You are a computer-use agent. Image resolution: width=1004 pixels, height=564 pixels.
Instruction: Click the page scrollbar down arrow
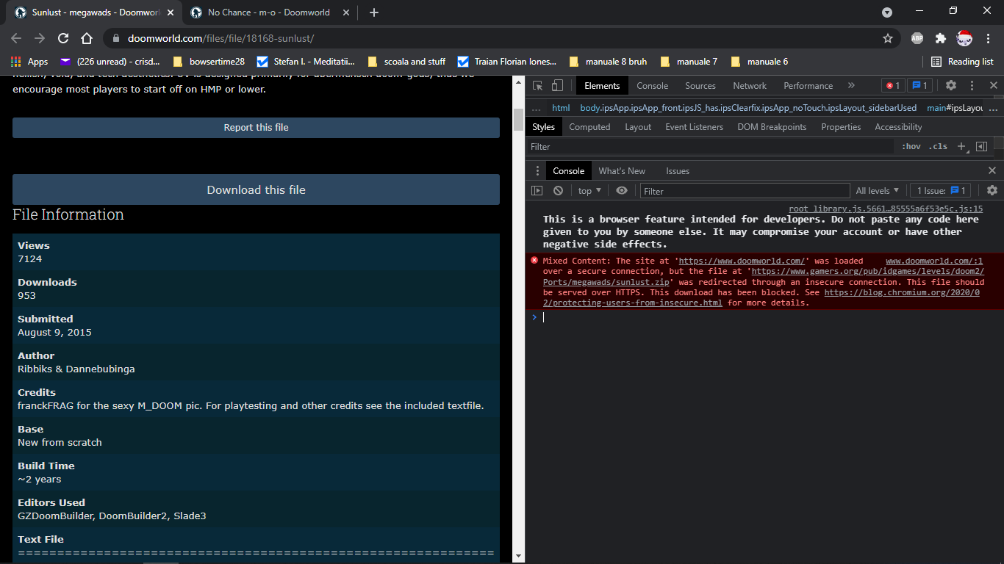pyautogui.click(x=518, y=557)
